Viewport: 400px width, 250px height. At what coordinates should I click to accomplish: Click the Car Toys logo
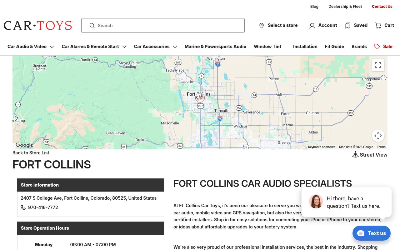pos(38,25)
